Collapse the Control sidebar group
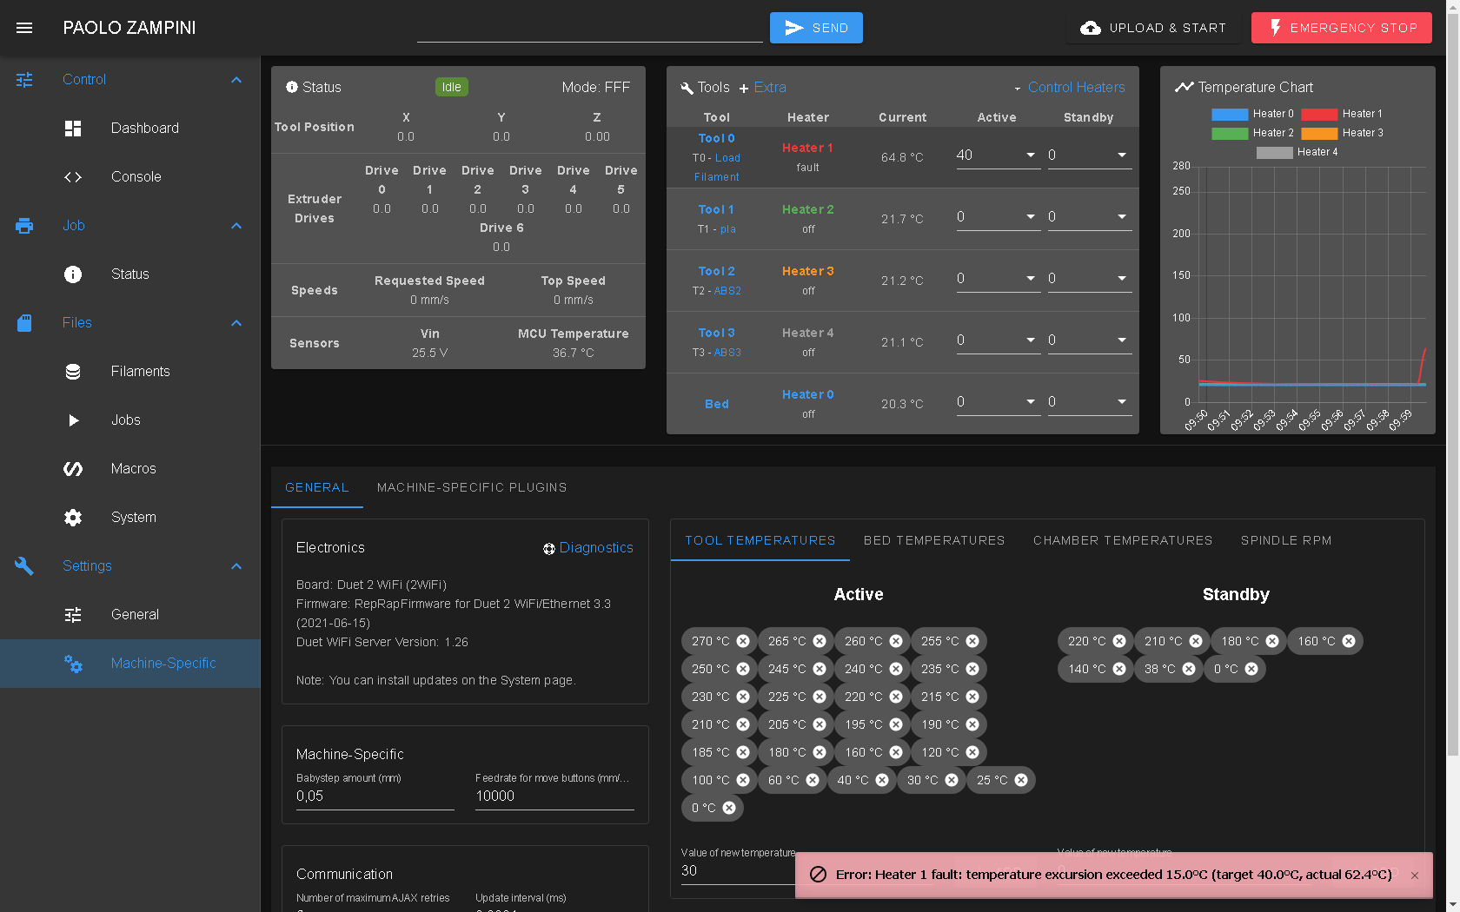Viewport: 1460px width, 912px height. (x=236, y=80)
